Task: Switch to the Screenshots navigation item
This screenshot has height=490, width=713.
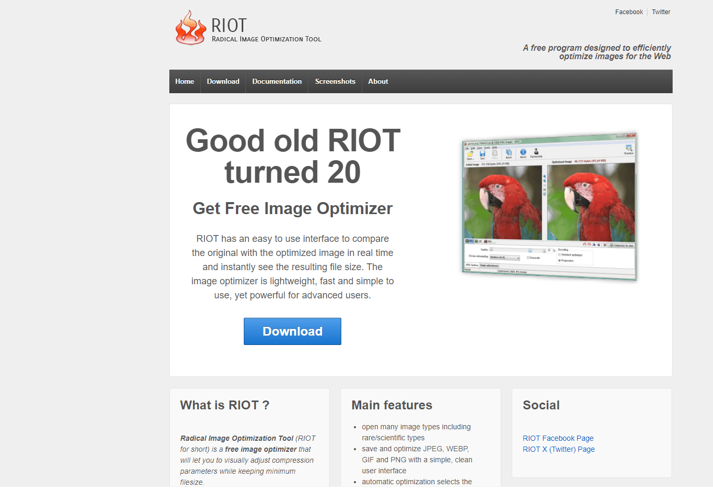Action: (x=335, y=82)
